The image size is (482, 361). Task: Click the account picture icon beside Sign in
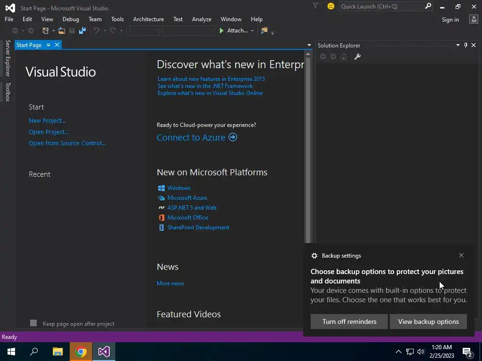click(474, 19)
